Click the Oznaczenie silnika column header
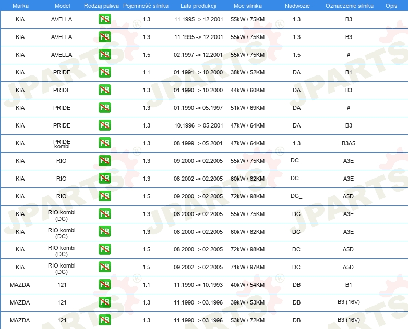Viewport: 408px width, 329px height. (349, 6)
